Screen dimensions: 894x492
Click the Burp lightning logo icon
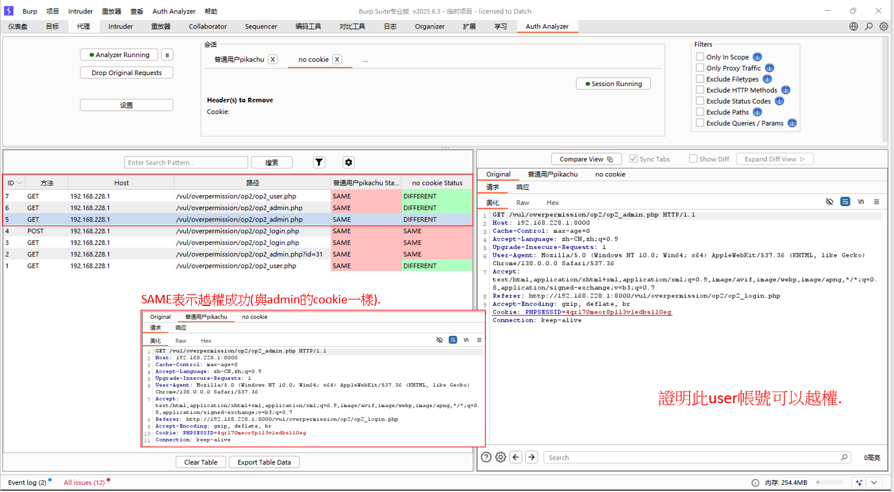(9, 11)
